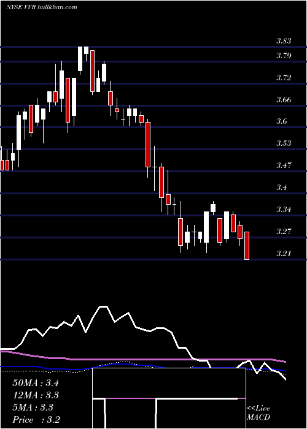Click the last red candlestick near 3.21

pyautogui.click(x=247, y=245)
